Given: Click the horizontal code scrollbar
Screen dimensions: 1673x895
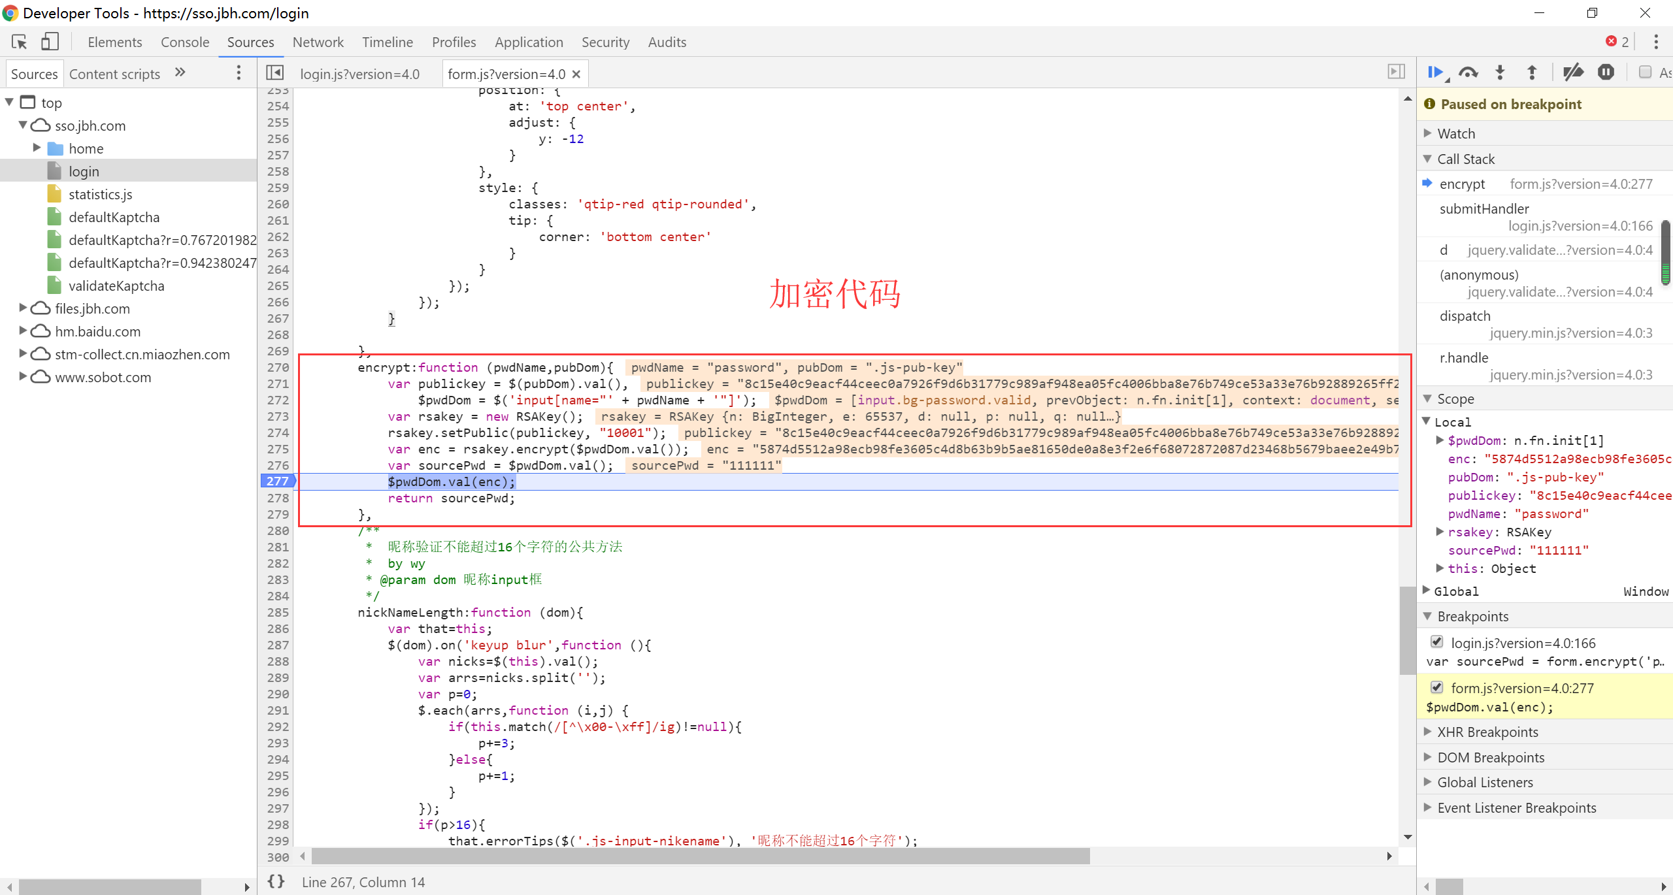Looking at the screenshot, I should pyautogui.click(x=701, y=856).
